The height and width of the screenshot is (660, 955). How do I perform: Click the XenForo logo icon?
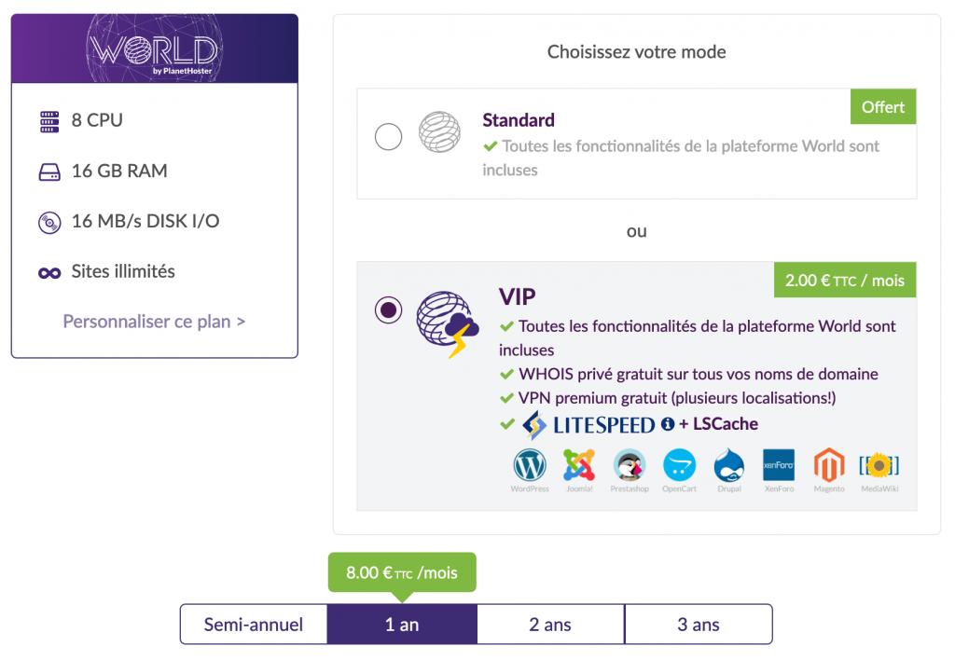[x=779, y=466]
